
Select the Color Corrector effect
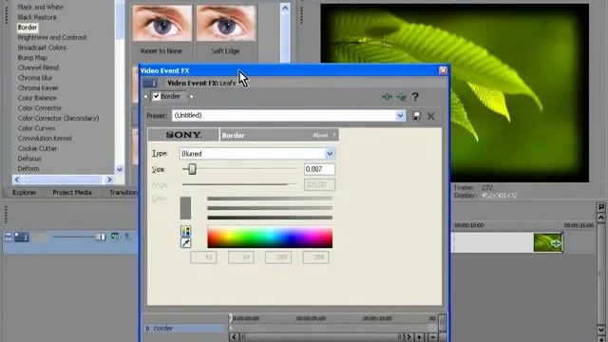40,108
